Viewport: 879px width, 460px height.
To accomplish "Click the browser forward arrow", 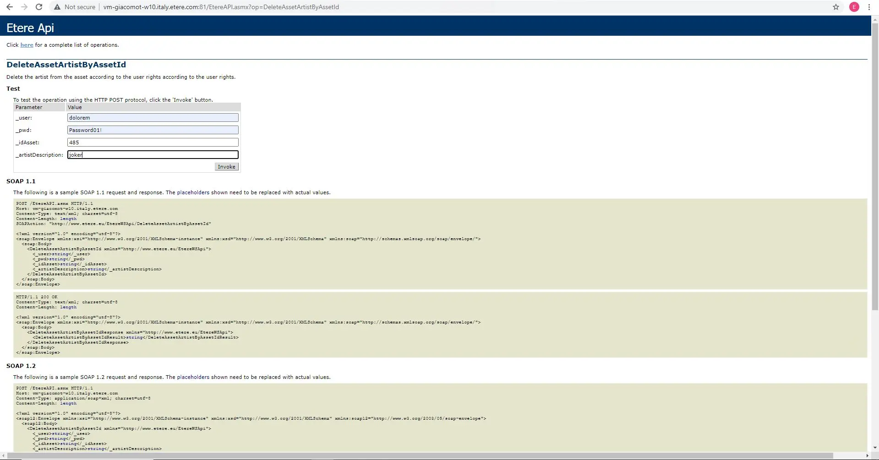I will (24, 7).
